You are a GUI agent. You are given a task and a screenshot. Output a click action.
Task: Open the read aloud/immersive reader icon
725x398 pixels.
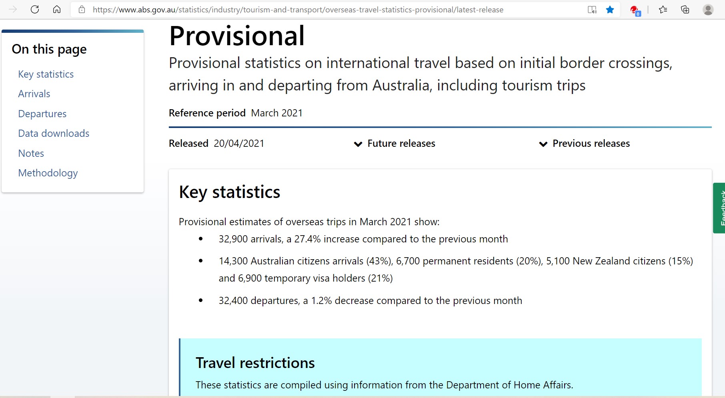(592, 10)
